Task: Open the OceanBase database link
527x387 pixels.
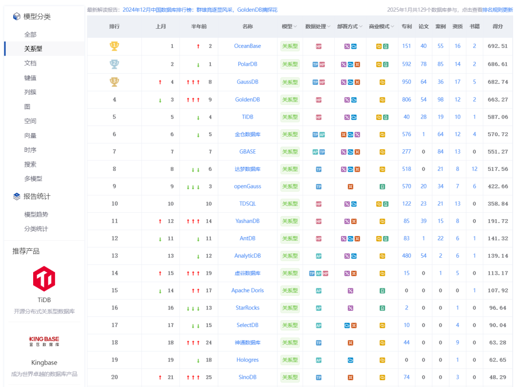Action: 247,46
